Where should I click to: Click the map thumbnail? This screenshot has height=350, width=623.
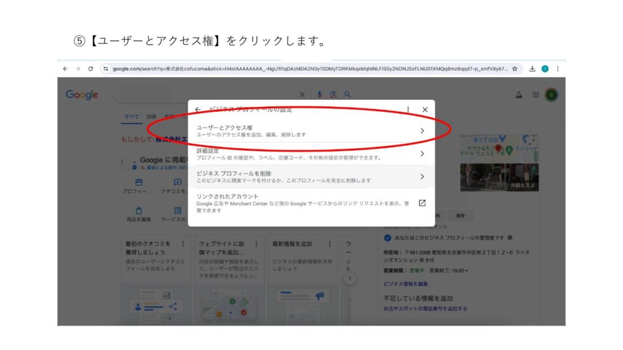[x=499, y=149]
